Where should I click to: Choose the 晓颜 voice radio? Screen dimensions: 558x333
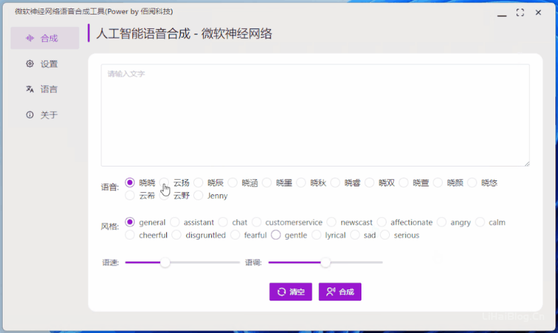pyautogui.click(x=438, y=182)
